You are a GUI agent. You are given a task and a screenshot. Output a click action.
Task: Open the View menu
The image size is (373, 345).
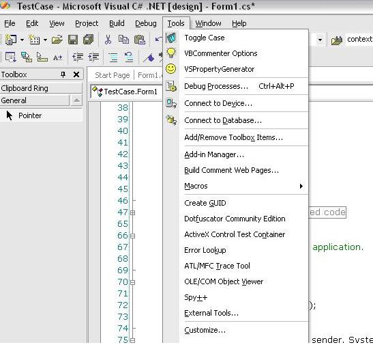coord(57,23)
